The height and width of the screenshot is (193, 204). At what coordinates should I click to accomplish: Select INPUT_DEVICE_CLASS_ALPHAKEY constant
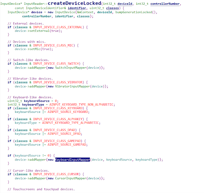tap(58, 119)
